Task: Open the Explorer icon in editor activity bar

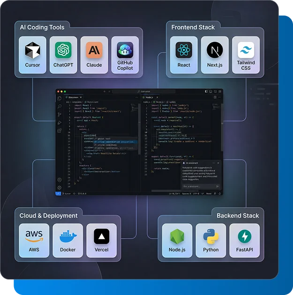Action: (60, 98)
